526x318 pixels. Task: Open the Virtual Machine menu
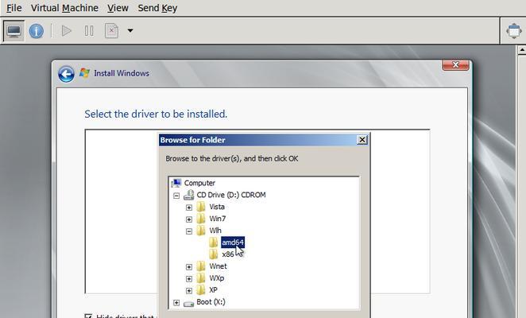(x=64, y=8)
